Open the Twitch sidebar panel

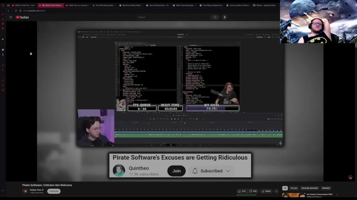coord(3,50)
